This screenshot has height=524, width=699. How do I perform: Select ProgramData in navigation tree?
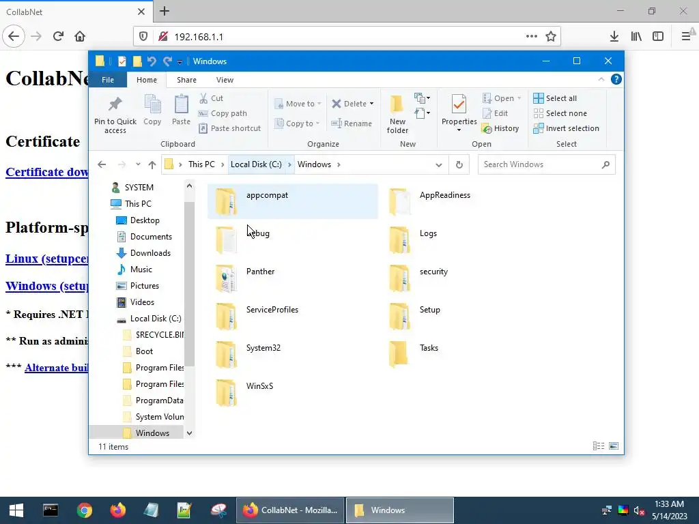point(159,400)
